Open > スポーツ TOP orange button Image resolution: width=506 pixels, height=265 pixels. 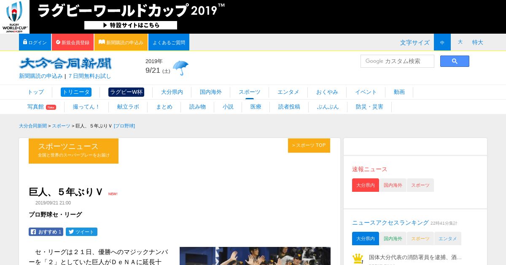click(x=309, y=145)
